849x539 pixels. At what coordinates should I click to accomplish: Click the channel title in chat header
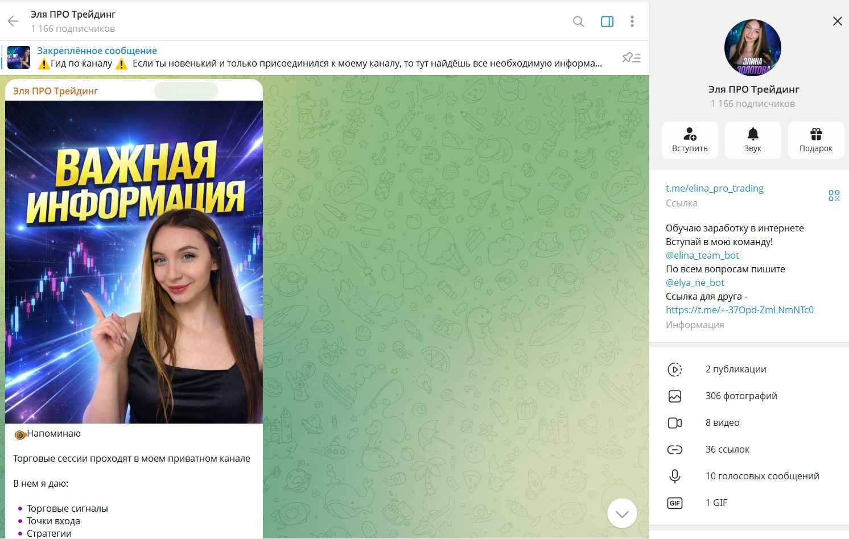pyautogui.click(x=73, y=15)
